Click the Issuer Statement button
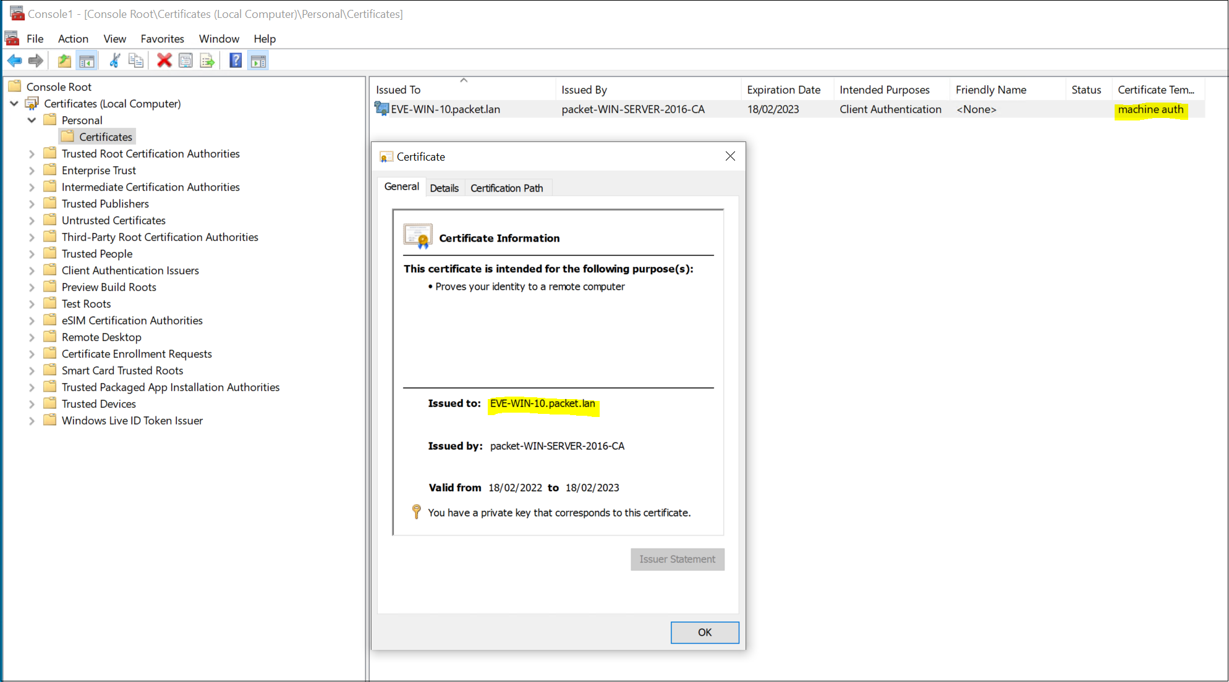This screenshot has width=1229, height=682. click(x=677, y=559)
